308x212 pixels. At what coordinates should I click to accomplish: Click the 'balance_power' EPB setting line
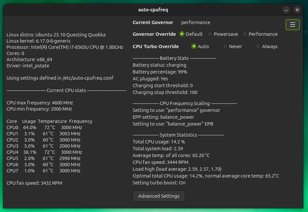173,124
